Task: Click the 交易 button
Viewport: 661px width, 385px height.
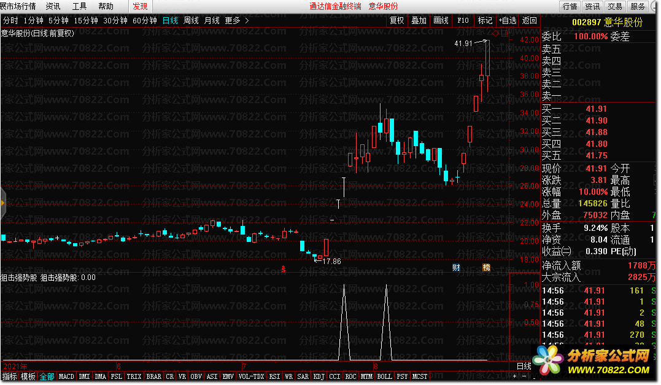Action: pos(614,6)
